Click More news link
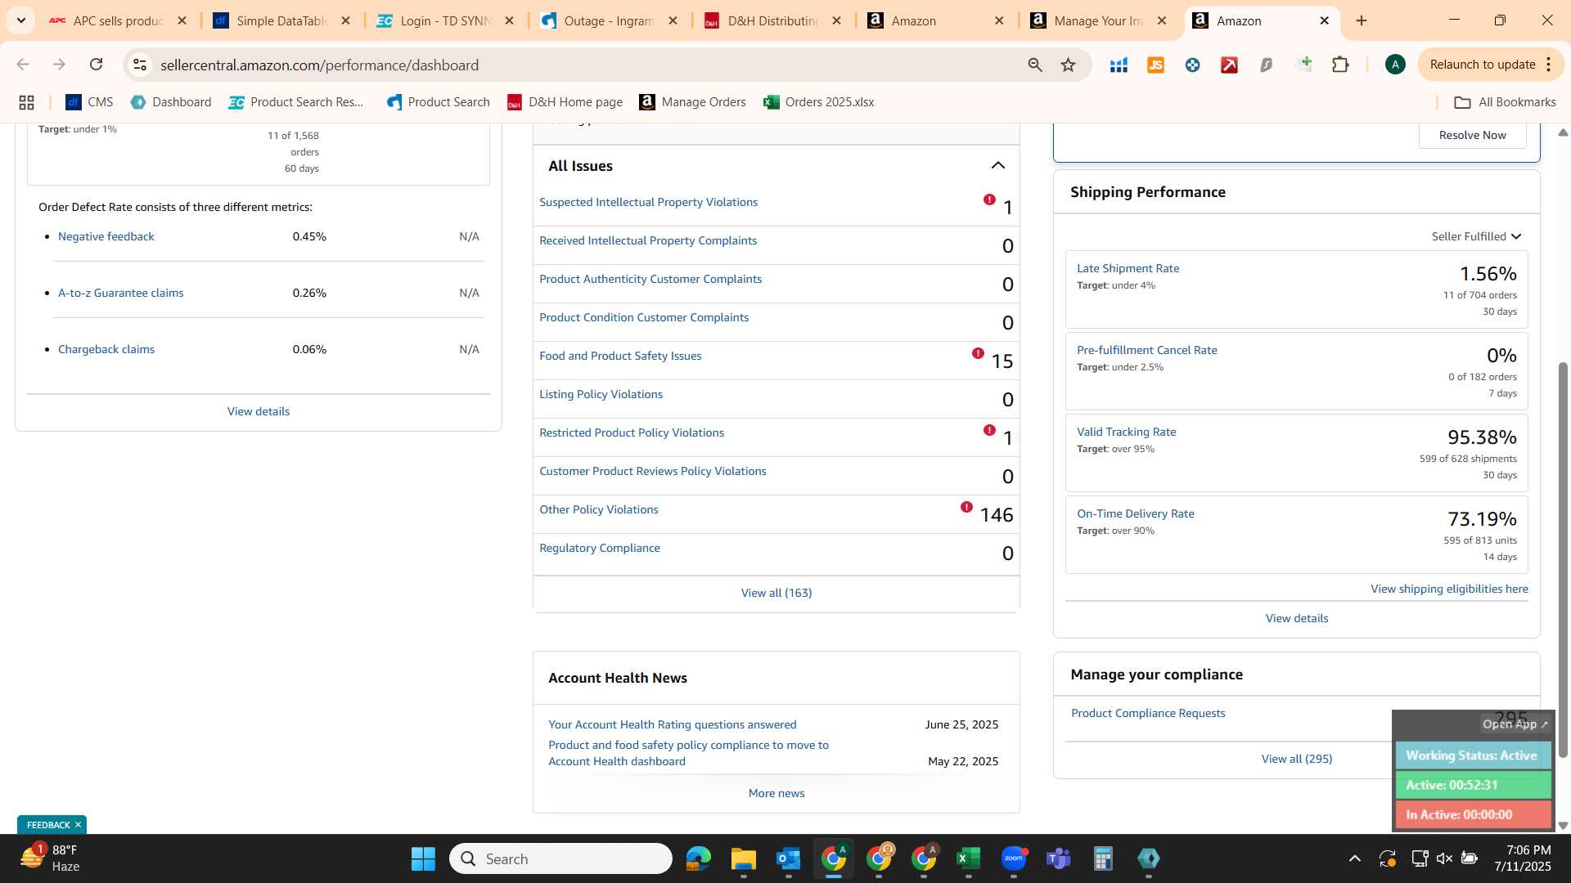Viewport: 1571px width, 883px height. pyautogui.click(x=776, y=793)
